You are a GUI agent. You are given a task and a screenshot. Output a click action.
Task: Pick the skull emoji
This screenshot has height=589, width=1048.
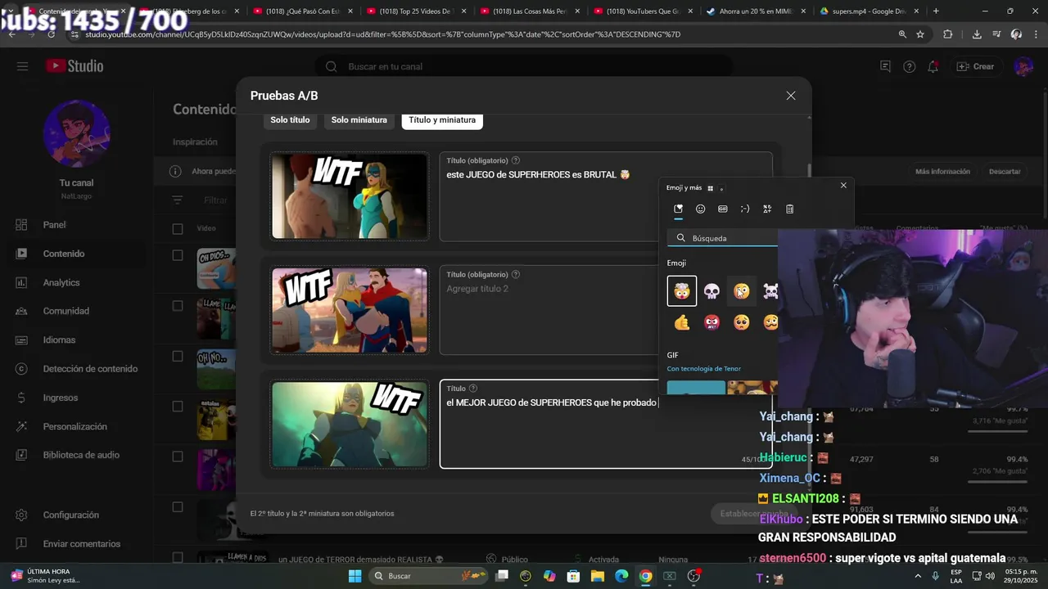[711, 291]
